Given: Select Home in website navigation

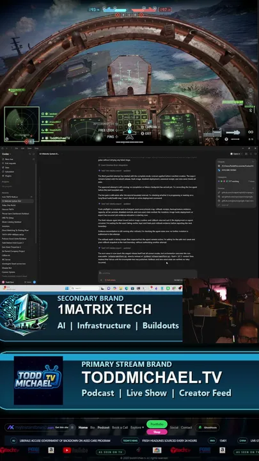Looking at the screenshot, I should tap(83, 428).
